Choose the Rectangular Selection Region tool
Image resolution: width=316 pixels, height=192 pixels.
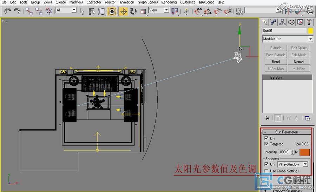tap(102, 12)
